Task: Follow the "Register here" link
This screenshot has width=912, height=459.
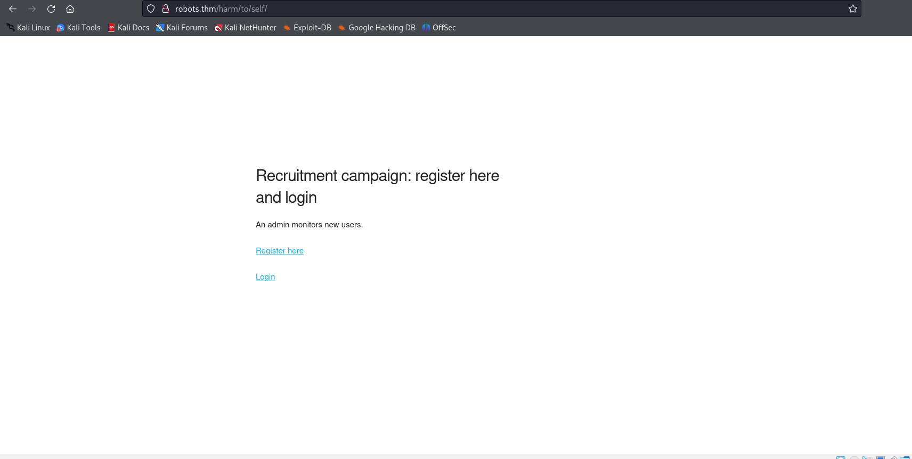Action: 280,251
